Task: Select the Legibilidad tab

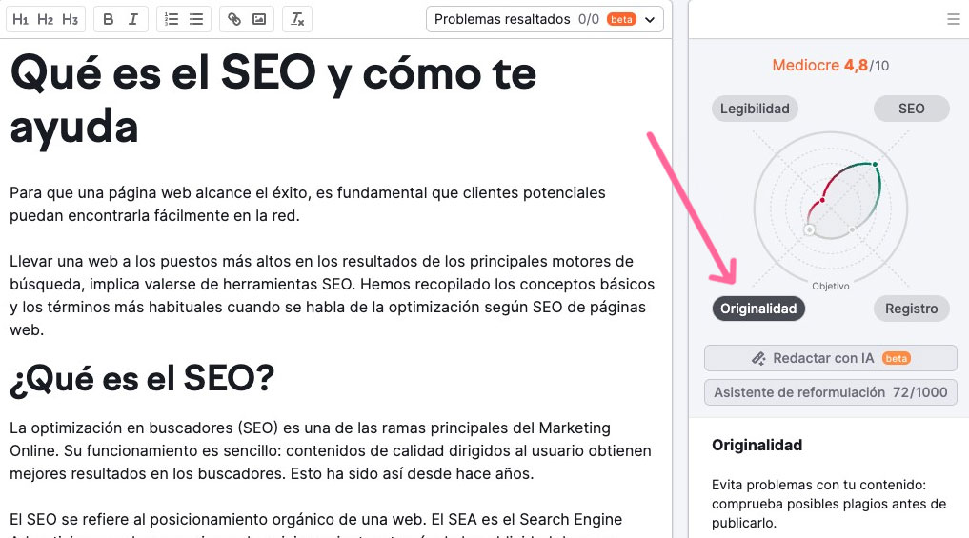Action: 755,109
